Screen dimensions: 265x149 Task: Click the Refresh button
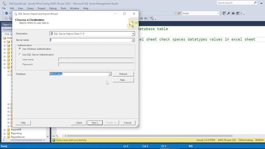click(x=123, y=74)
